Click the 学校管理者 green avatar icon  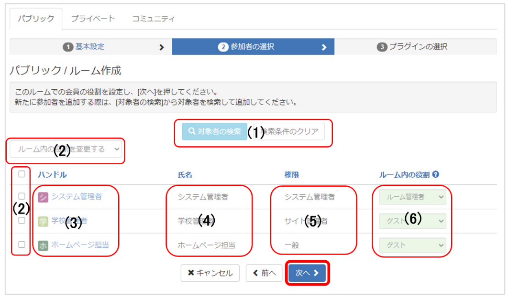[x=43, y=221]
